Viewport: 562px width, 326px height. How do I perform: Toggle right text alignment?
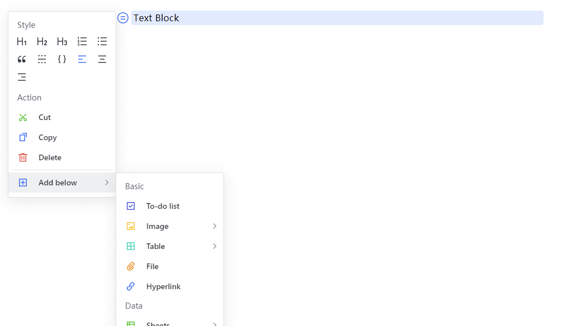tap(22, 77)
